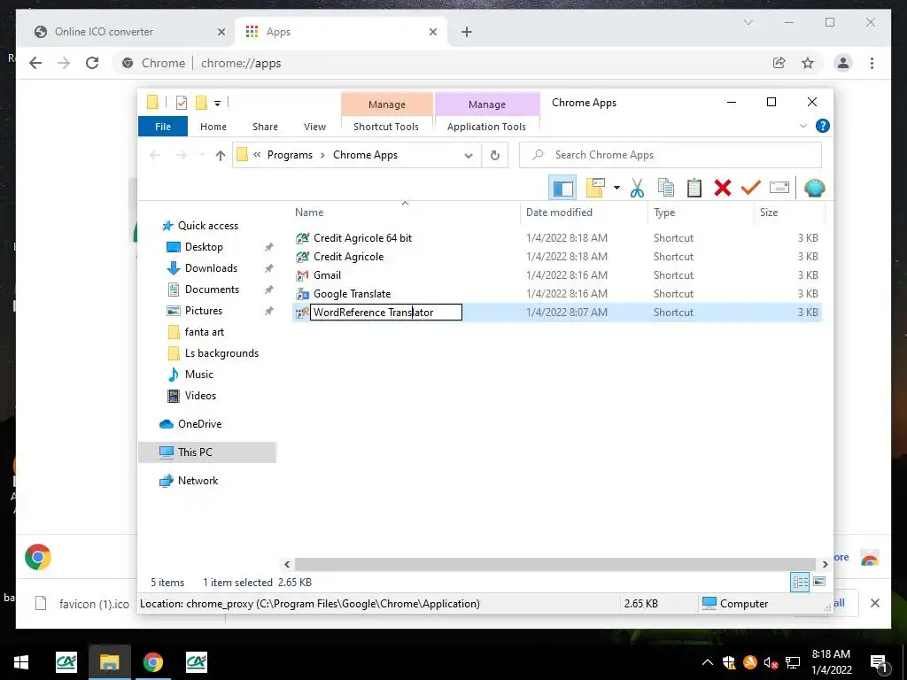The height and width of the screenshot is (680, 907).
Task: Sort files by Name column header
Action: click(x=309, y=212)
